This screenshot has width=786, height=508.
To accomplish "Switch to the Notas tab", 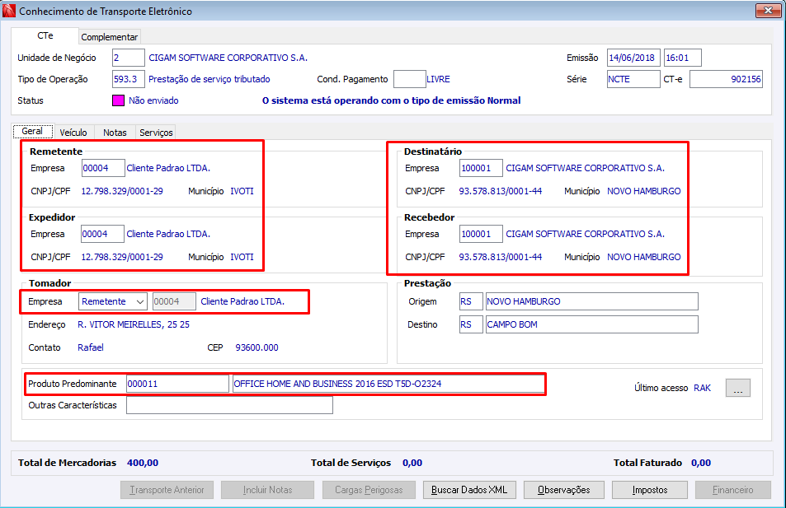I will click(115, 132).
